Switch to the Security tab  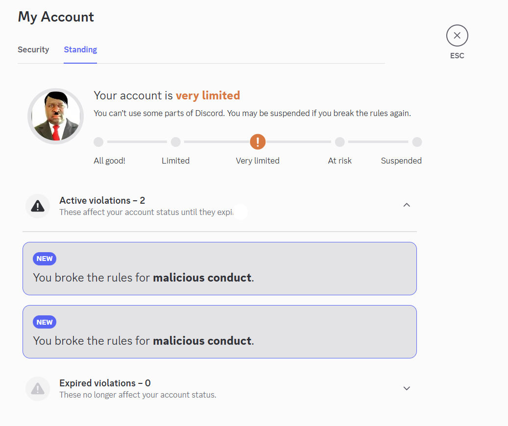(33, 49)
